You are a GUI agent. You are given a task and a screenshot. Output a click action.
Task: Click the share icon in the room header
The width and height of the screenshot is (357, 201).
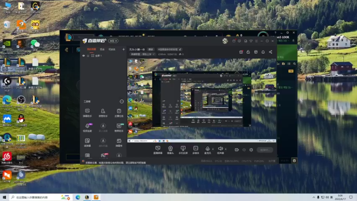click(270, 52)
